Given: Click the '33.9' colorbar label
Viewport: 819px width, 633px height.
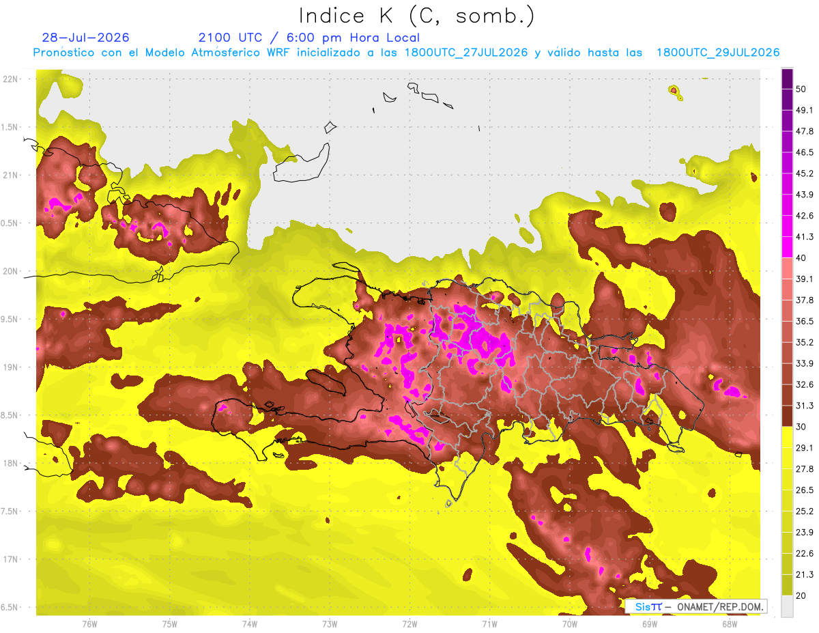Looking at the screenshot, I should (805, 363).
